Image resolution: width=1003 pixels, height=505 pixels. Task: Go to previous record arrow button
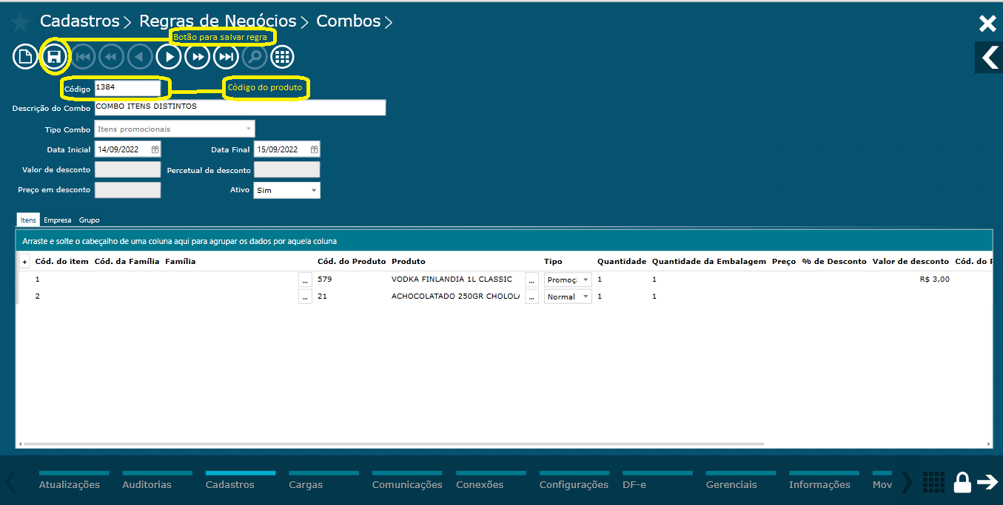[x=140, y=57]
